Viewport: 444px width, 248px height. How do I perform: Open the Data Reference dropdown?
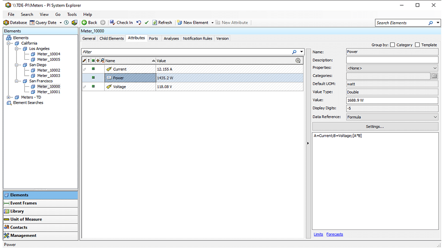(434, 117)
